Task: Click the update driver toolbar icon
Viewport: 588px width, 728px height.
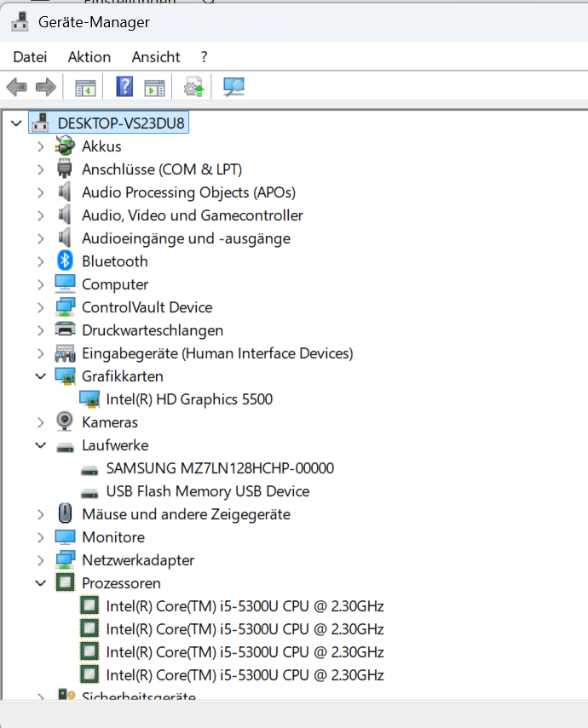Action: 193,87
